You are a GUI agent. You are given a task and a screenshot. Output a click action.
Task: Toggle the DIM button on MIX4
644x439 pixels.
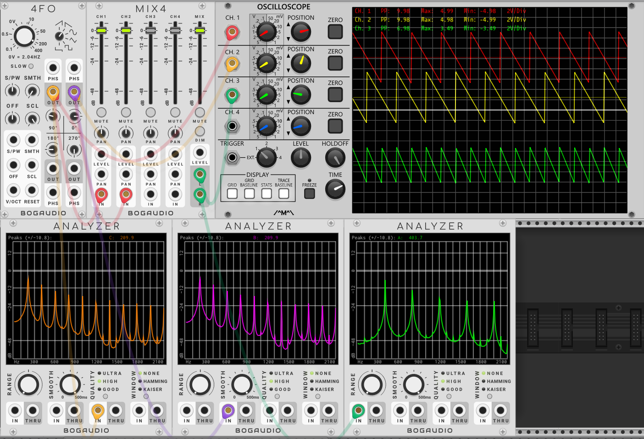click(200, 132)
